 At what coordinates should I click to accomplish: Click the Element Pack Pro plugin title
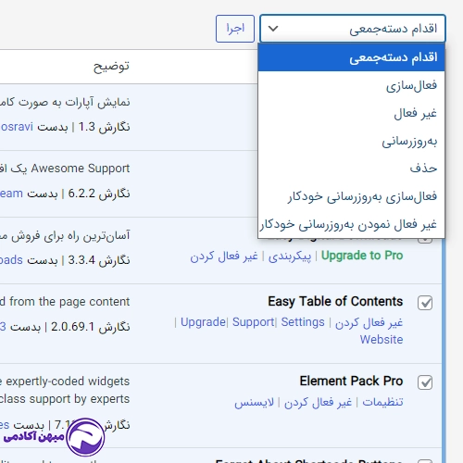351,382
